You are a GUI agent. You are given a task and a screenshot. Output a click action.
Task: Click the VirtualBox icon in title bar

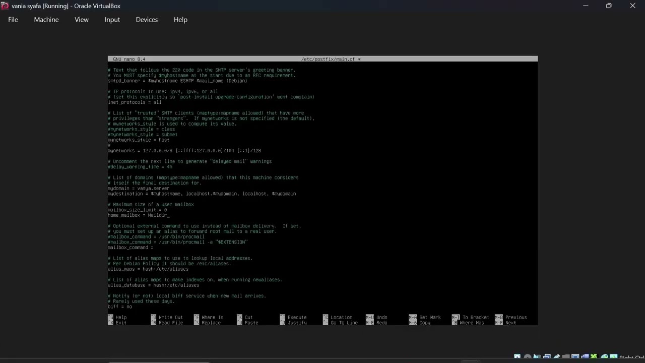coord(5,6)
